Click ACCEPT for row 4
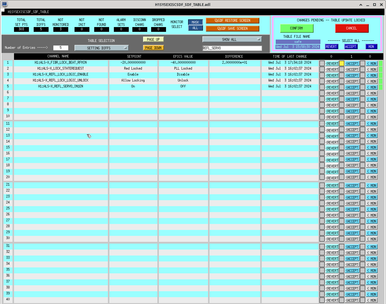The image size is (386, 304). 352,82
